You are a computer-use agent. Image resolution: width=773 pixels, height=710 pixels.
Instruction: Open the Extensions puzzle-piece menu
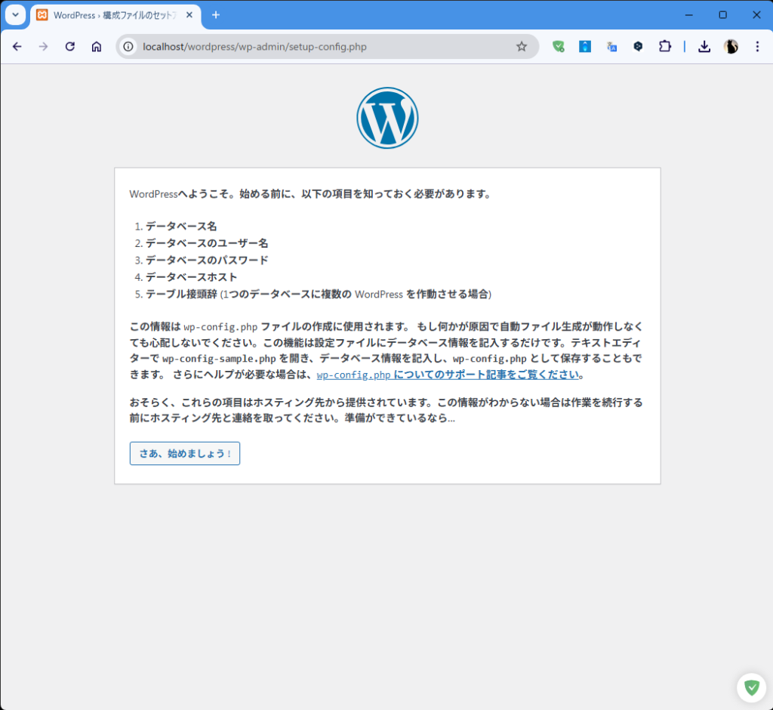[664, 47]
